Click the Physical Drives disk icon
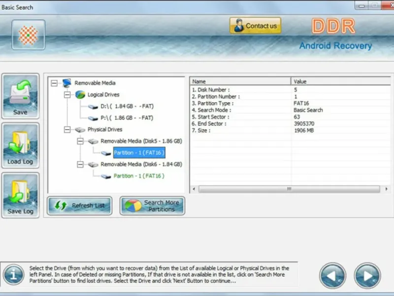 80,130
